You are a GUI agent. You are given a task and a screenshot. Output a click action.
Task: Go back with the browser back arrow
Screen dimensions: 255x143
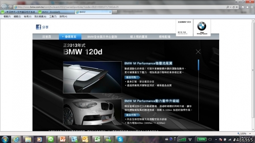[x=4, y=7]
